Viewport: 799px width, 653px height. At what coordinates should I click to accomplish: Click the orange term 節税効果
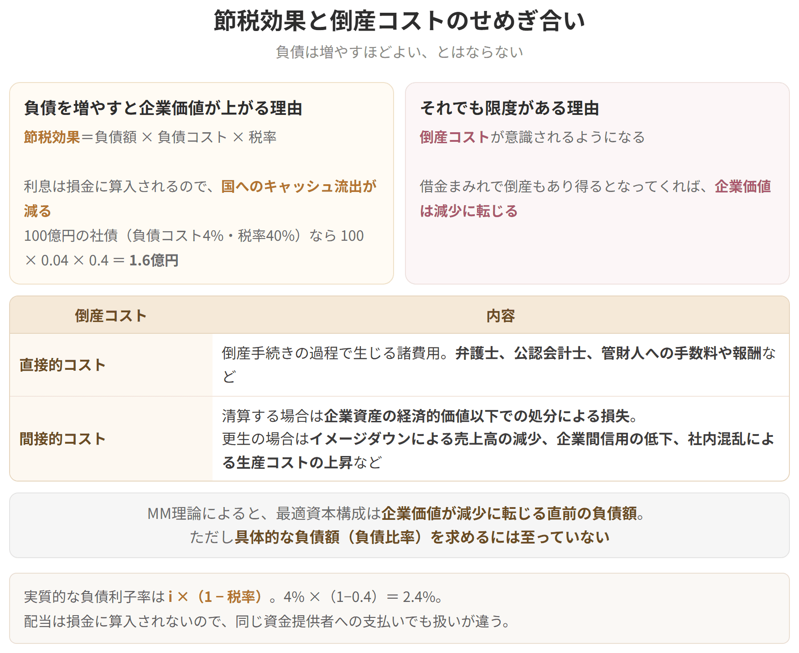pyautogui.click(x=52, y=137)
